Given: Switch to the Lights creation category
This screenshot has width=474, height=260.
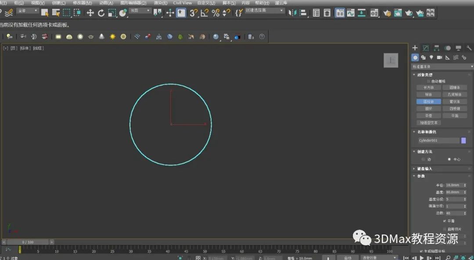Looking at the screenshot, I should 431,57.
